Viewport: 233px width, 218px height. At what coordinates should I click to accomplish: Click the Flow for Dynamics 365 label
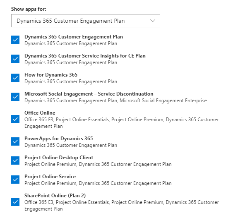point(51,75)
